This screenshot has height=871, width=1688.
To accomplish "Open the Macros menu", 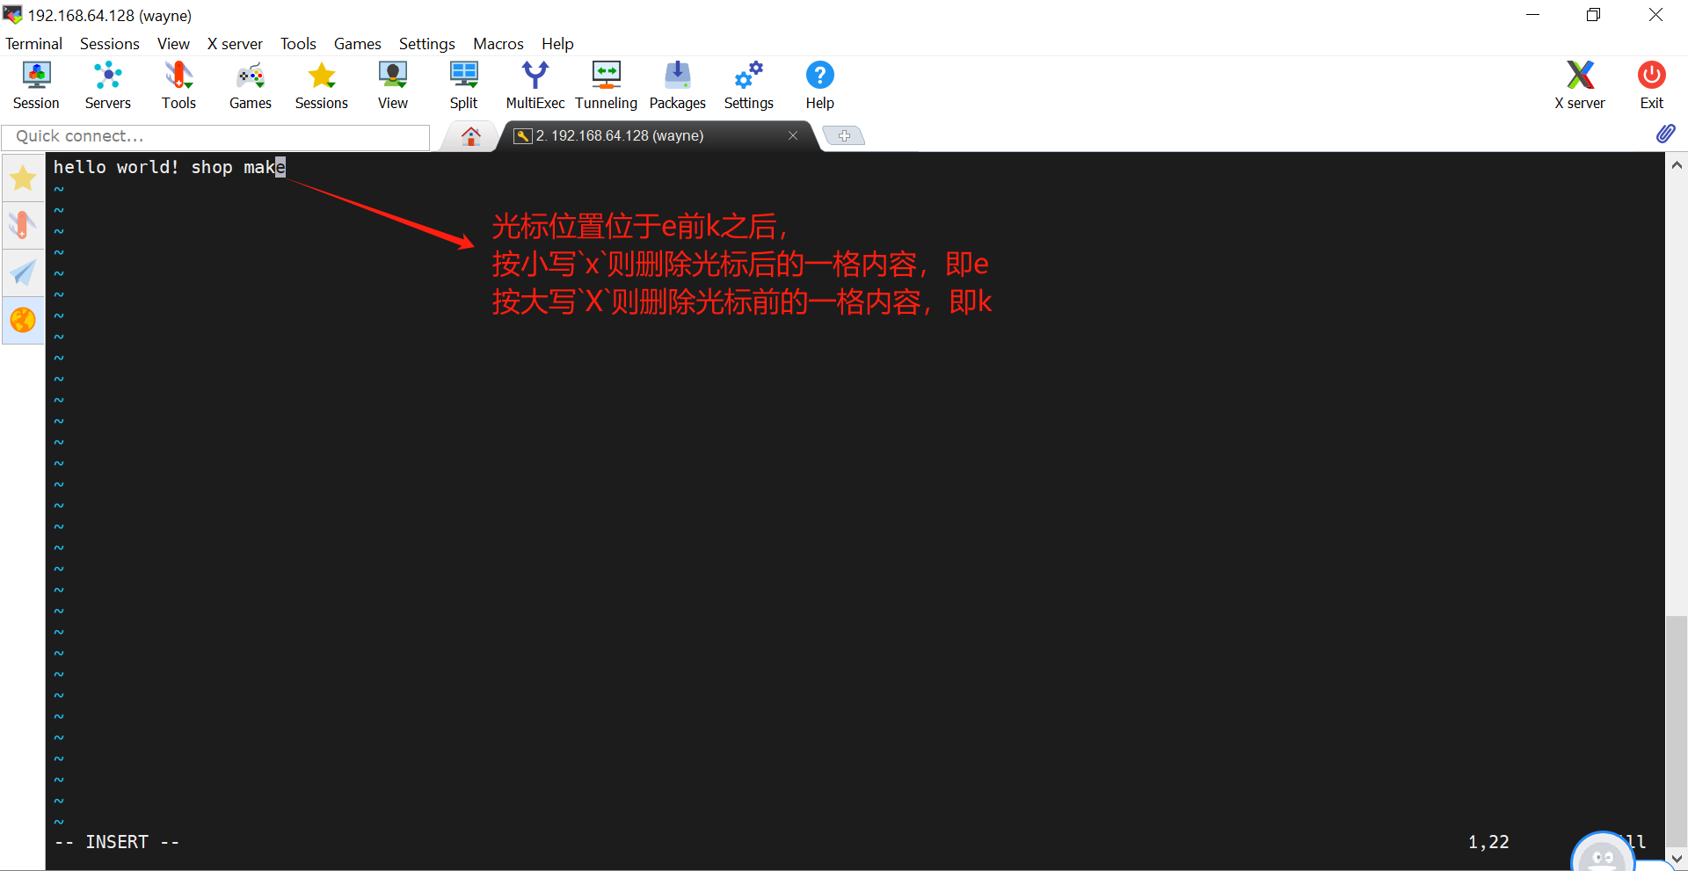I will [x=498, y=44].
